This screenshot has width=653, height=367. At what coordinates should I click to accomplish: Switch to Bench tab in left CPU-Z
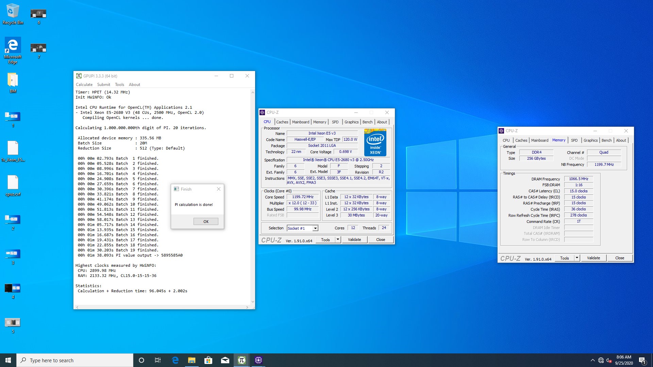tap(367, 122)
